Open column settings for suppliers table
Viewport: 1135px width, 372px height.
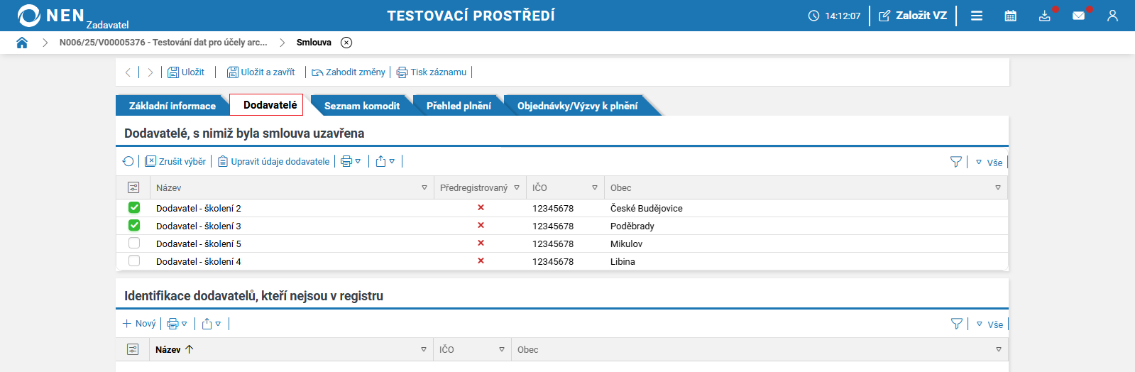click(133, 187)
